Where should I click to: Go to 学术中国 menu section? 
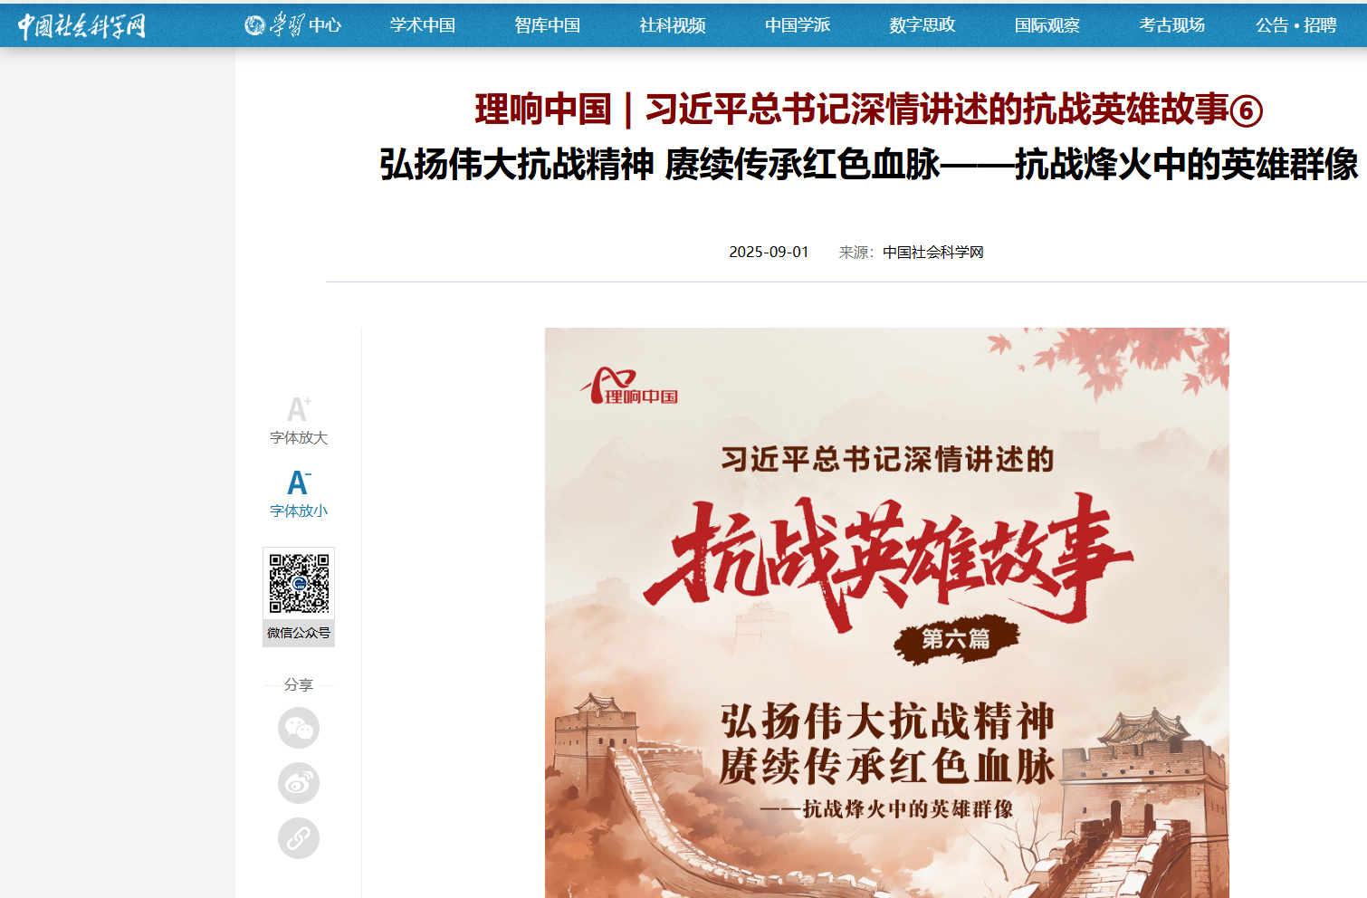click(x=423, y=25)
